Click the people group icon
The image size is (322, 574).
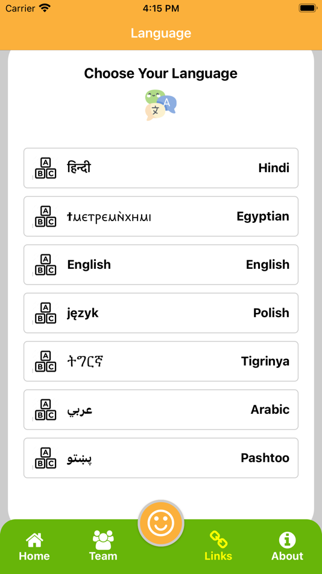pos(103,540)
